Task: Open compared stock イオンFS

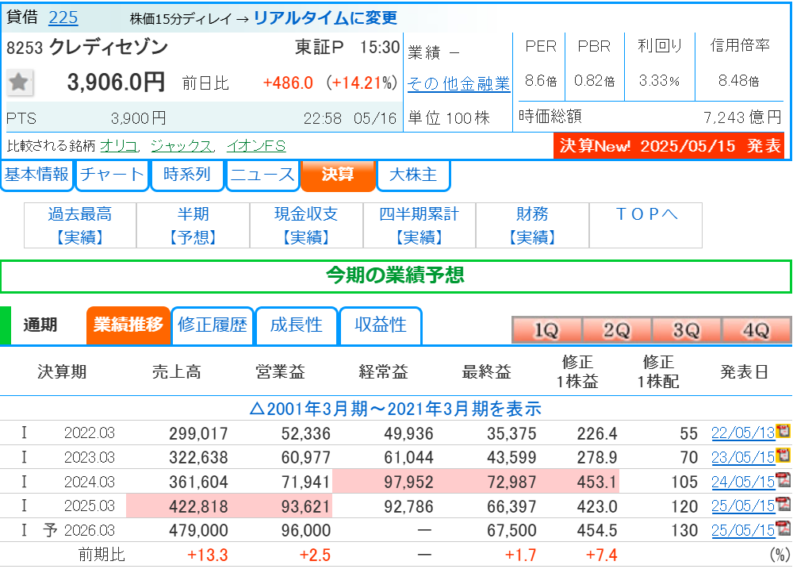Action: pyautogui.click(x=256, y=146)
